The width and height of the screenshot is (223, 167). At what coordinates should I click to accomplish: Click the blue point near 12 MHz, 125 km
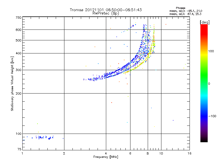pos(173,120)
